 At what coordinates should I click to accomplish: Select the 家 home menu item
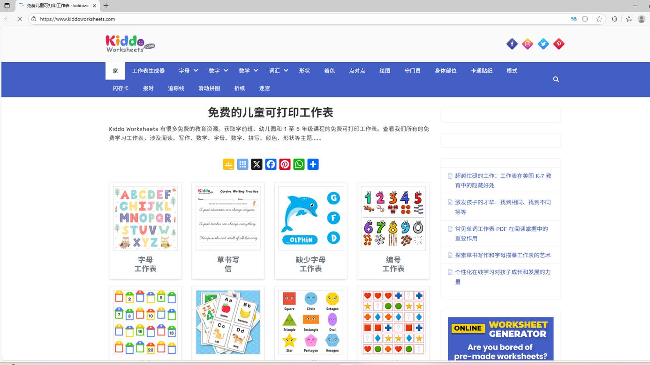115,71
